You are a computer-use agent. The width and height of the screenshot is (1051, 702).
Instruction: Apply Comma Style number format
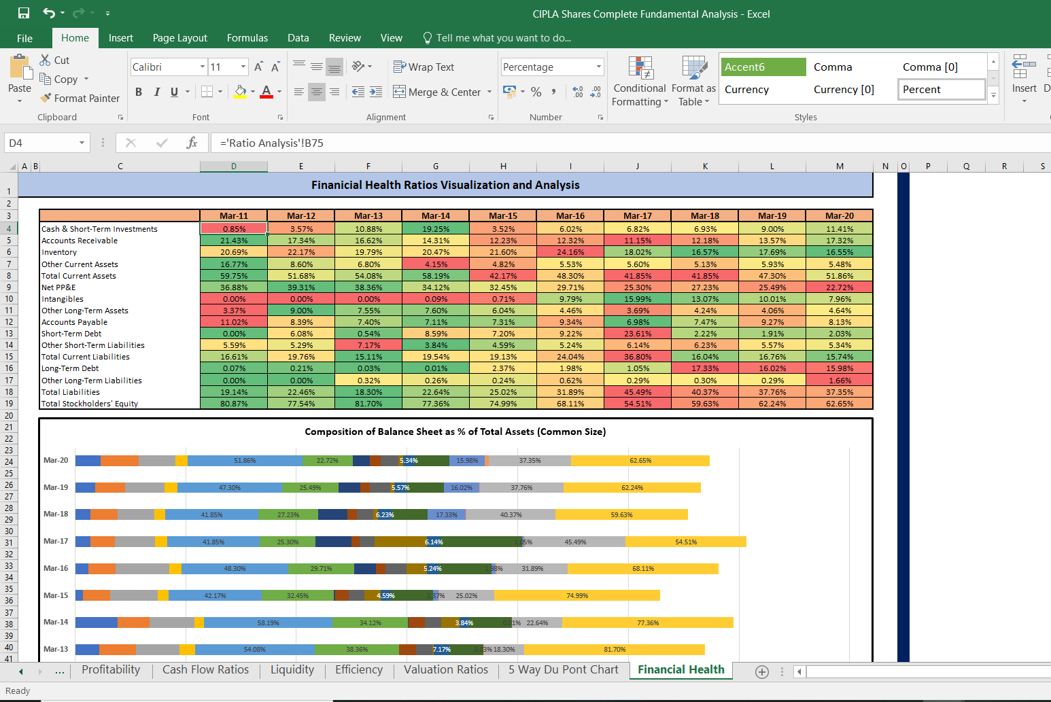[554, 92]
